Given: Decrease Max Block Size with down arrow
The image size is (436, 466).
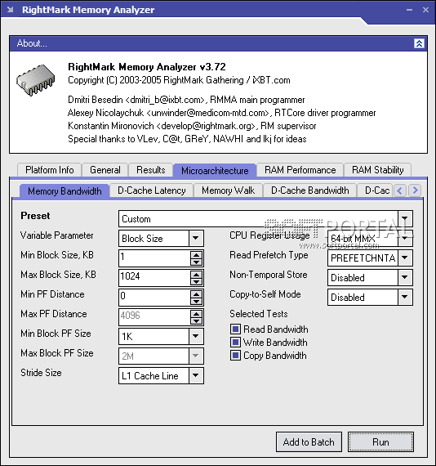Looking at the screenshot, I should (196, 281).
